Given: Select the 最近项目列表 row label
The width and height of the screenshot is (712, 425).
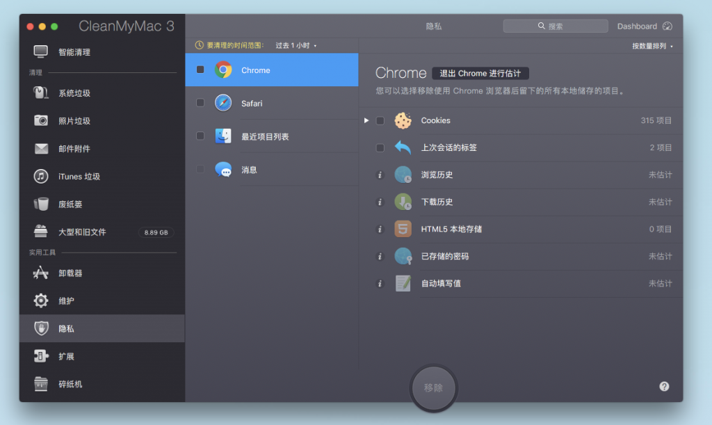Looking at the screenshot, I should 265,136.
